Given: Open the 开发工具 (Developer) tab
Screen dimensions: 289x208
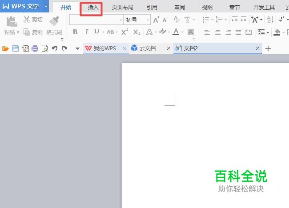Looking at the screenshot, I should (x=264, y=8).
